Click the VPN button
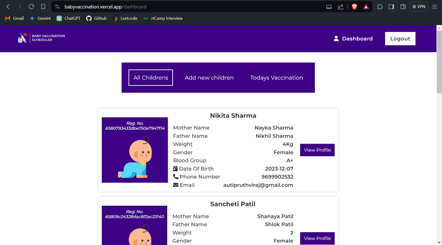Image resolution: width=442 pixels, height=245 pixels. point(419,7)
